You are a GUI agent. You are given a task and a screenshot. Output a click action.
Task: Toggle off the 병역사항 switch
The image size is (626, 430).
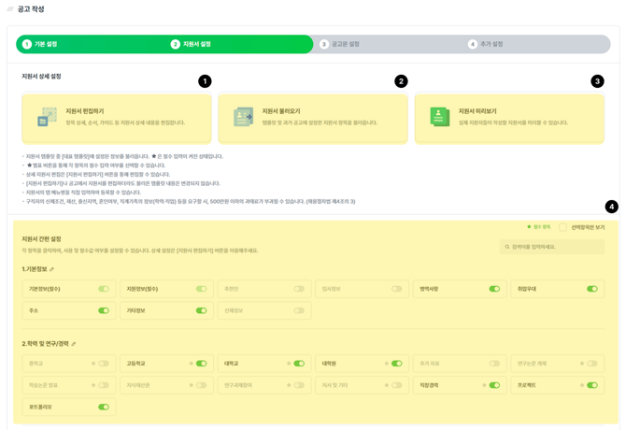(494, 289)
